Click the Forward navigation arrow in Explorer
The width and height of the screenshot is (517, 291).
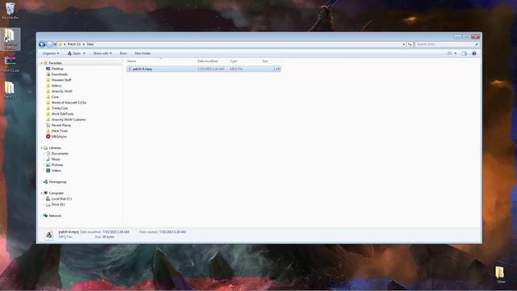[x=49, y=44]
